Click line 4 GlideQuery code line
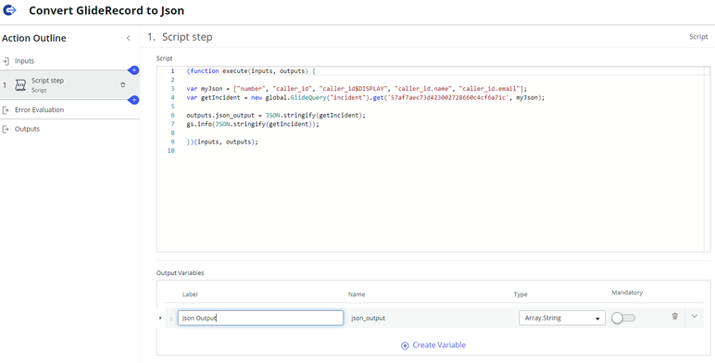This screenshot has height=363, width=715. [366, 97]
